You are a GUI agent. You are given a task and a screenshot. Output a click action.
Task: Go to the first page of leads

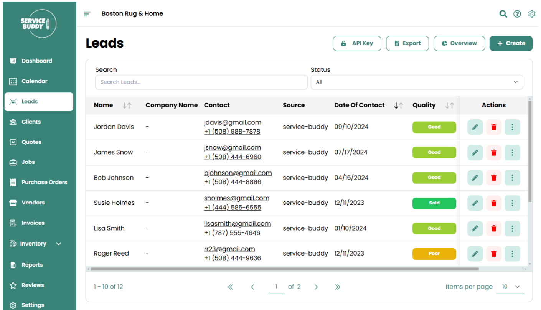click(231, 287)
